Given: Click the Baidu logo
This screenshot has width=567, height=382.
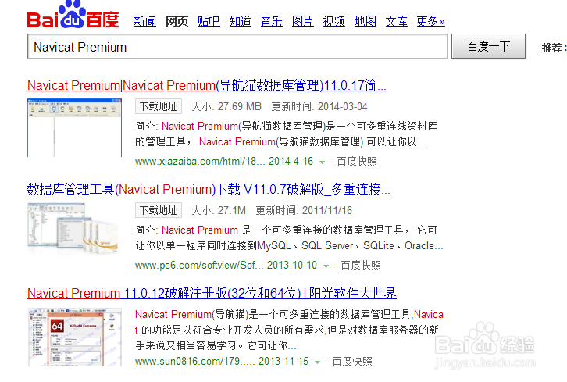Looking at the screenshot, I should (73, 15).
